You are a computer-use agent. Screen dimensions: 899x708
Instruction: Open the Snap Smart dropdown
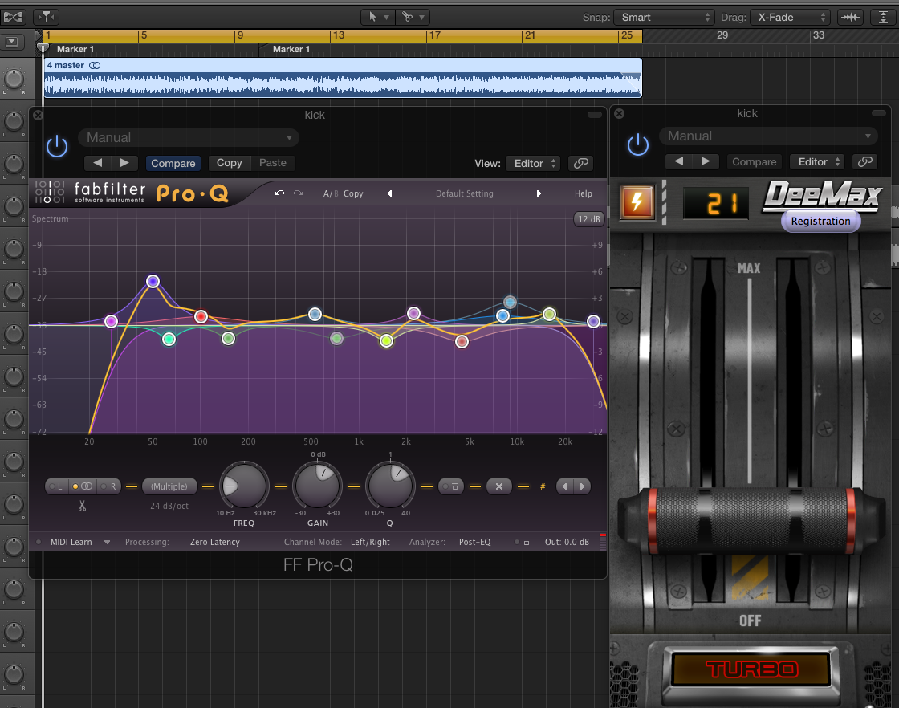click(664, 17)
